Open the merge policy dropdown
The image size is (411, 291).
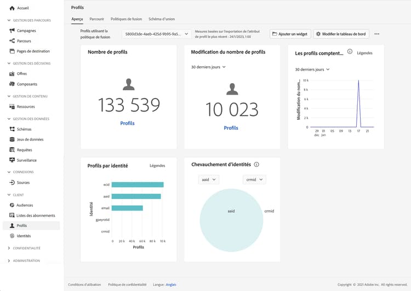[x=157, y=34]
